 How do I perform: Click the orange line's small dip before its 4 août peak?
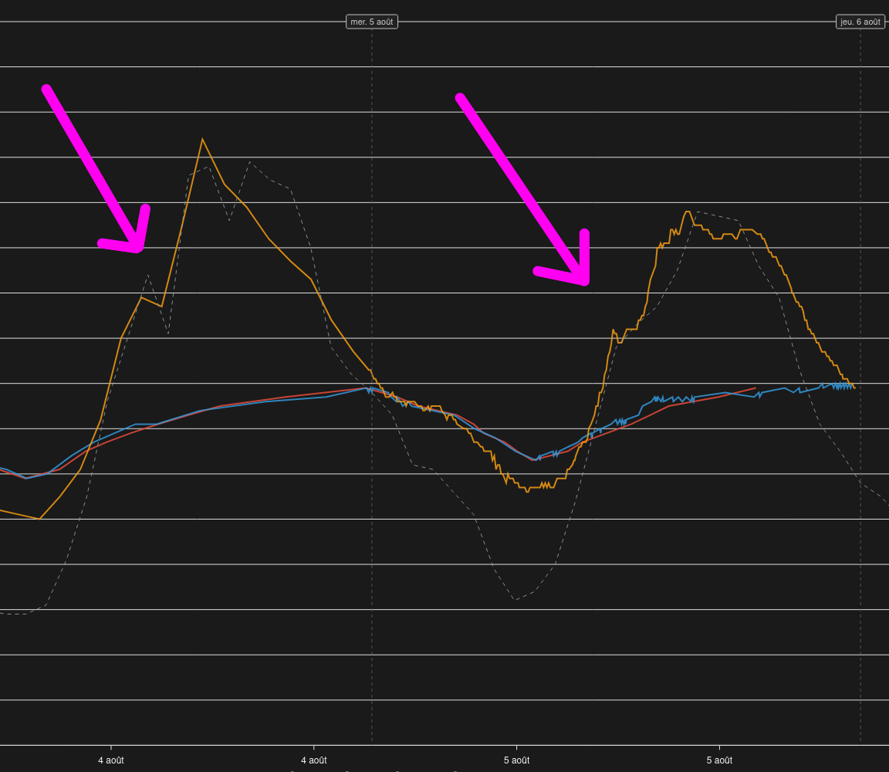161,306
